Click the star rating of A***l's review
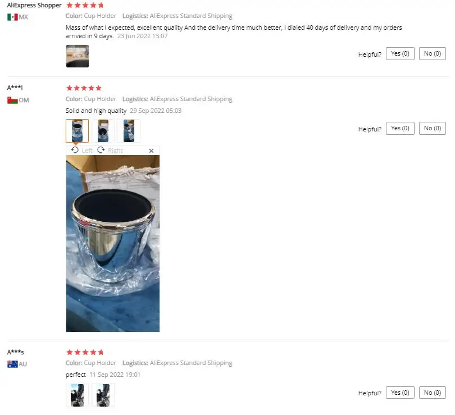Viewport: 455px width, 415px height. tap(84, 88)
